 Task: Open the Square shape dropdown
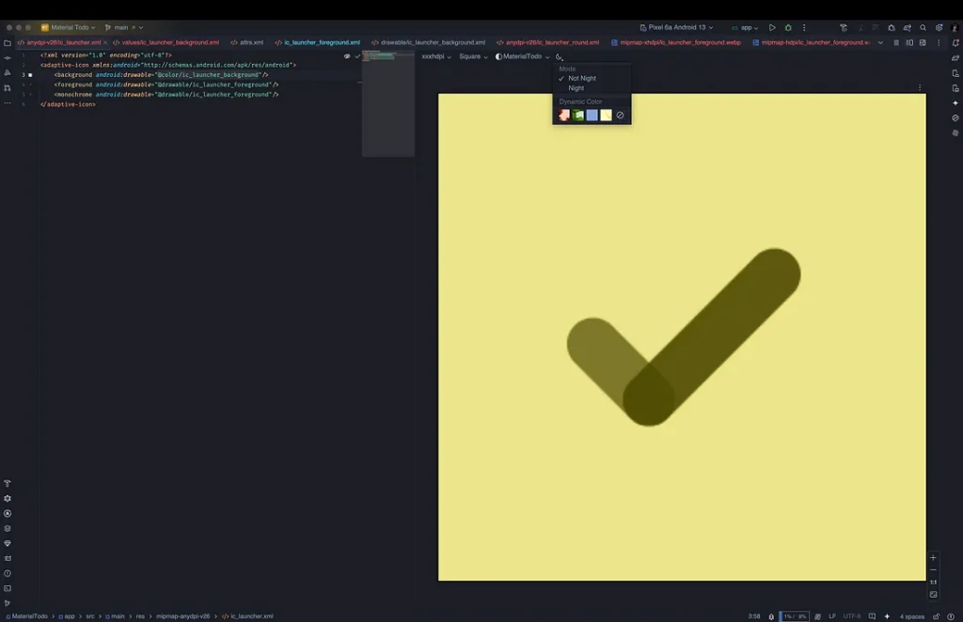(473, 56)
